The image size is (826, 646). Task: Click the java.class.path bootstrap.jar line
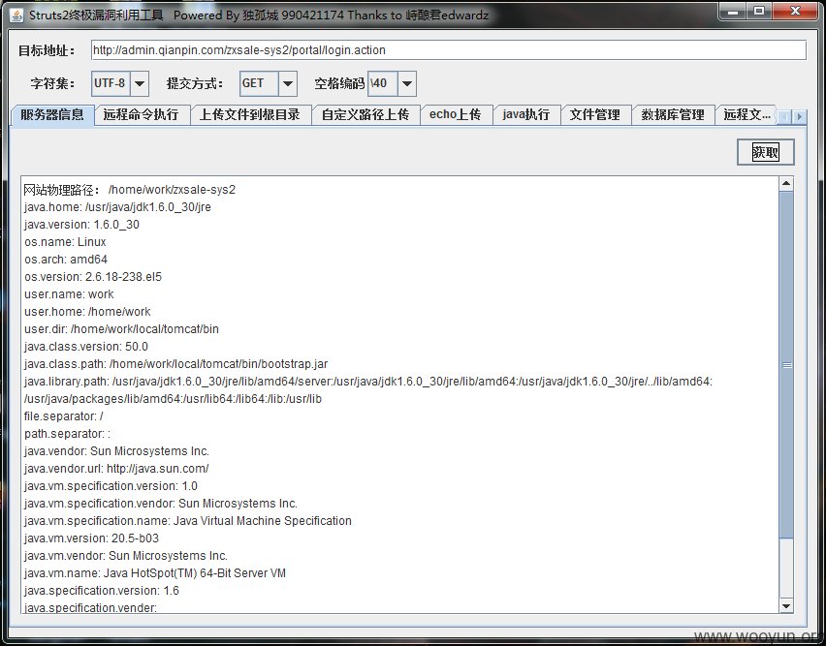point(175,363)
